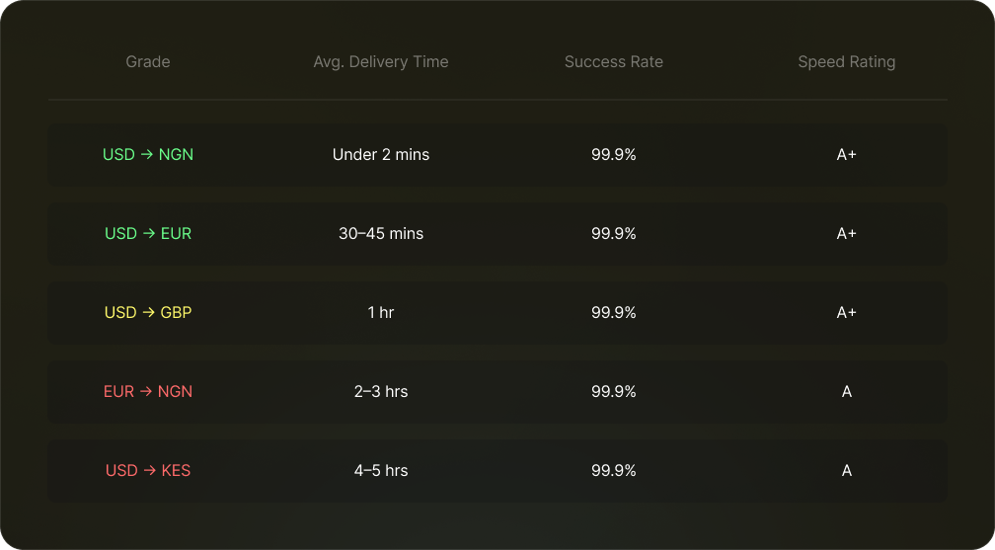Select the '4–5 hrs' delivery time cell

(x=381, y=470)
